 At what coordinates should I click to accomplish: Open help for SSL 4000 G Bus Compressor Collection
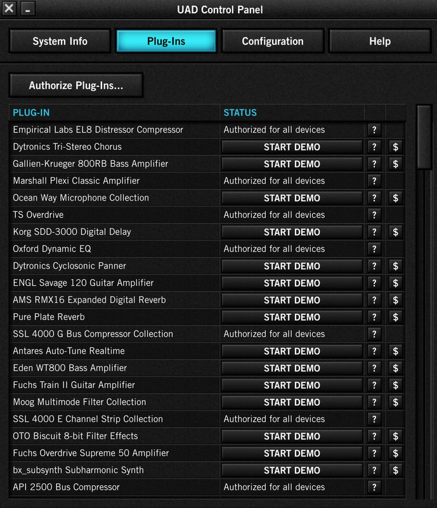pyautogui.click(x=374, y=334)
